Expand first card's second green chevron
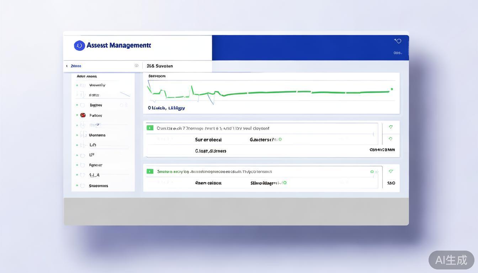 click(391, 139)
